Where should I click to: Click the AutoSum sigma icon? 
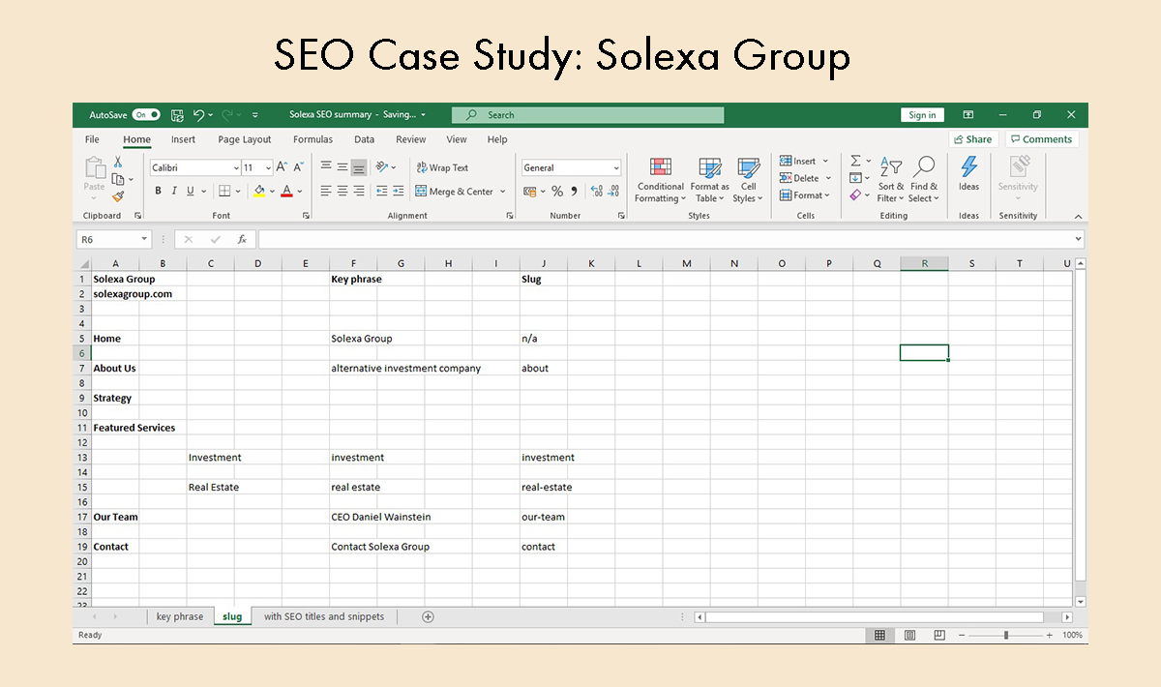pos(855,161)
